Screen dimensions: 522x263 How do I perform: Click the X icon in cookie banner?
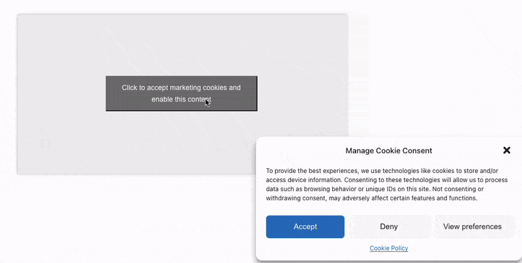click(x=506, y=151)
